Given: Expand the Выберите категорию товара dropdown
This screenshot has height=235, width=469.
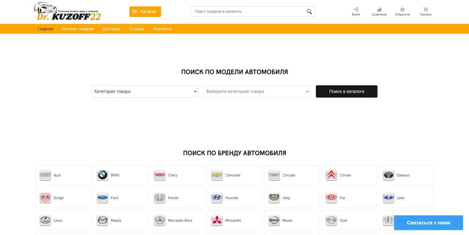Looking at the screenshot, I should point(257,91).
